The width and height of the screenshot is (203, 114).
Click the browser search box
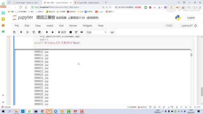click(126, 7)
